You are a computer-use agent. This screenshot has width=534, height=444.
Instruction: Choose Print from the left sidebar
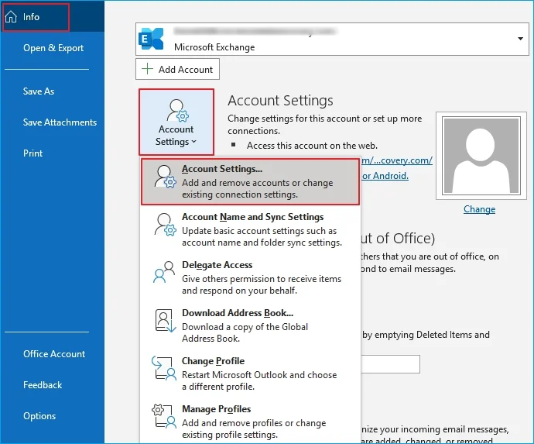(x=33, y=153)
